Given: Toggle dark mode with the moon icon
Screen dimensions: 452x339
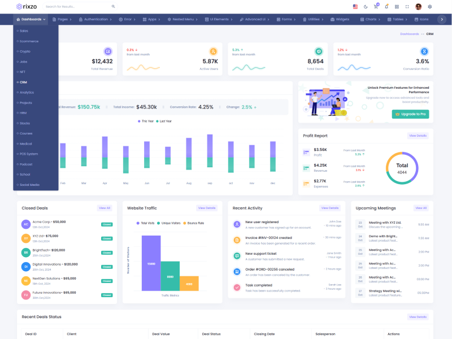Looking at the screenshot, I should [x=366, y=7].
